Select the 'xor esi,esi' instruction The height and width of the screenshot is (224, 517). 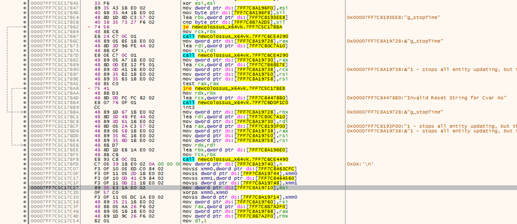tap(195, 3)
